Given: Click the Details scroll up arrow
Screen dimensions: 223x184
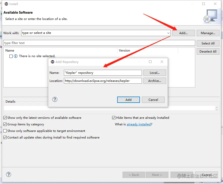Looking at the screenshot, I should [217, 107].
